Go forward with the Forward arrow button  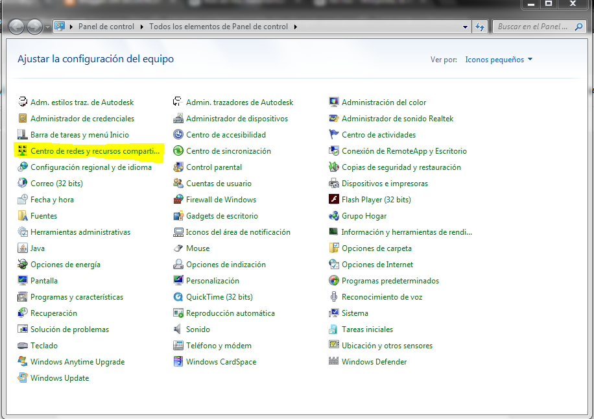[x=35, y=27]
